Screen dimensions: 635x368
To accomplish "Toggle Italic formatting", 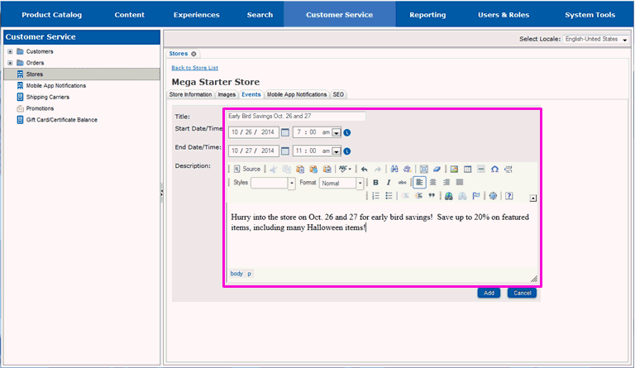I will coord(389,183).
